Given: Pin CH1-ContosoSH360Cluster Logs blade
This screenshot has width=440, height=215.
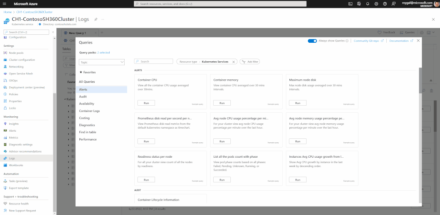Looking at the screenshot, I should pyautogui.click(x=96, y=19).
